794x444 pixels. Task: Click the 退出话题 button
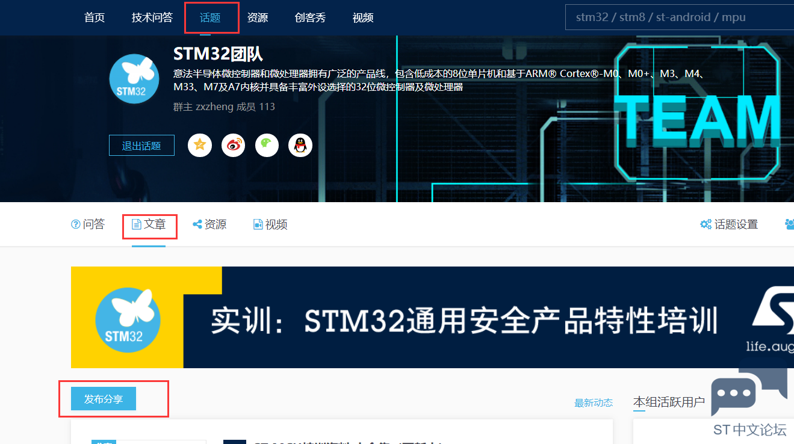141,146
